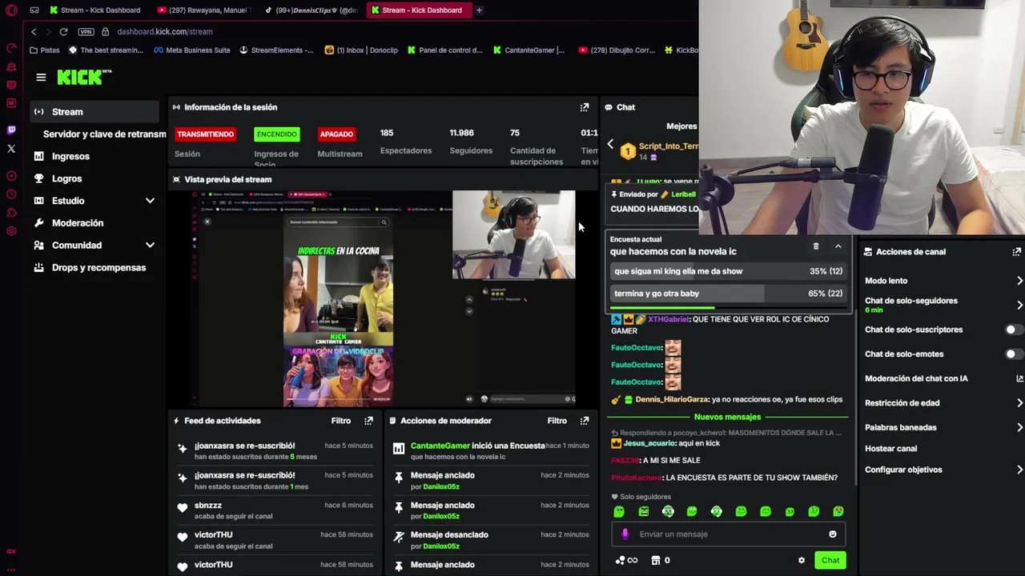Focus the Enviar un mensaje field
1025x576 pixels.
[727, 534]
